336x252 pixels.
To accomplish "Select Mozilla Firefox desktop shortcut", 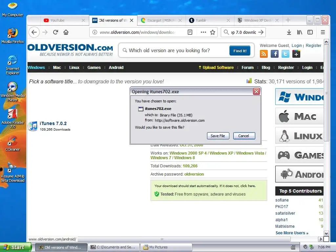I will (12, 36).
